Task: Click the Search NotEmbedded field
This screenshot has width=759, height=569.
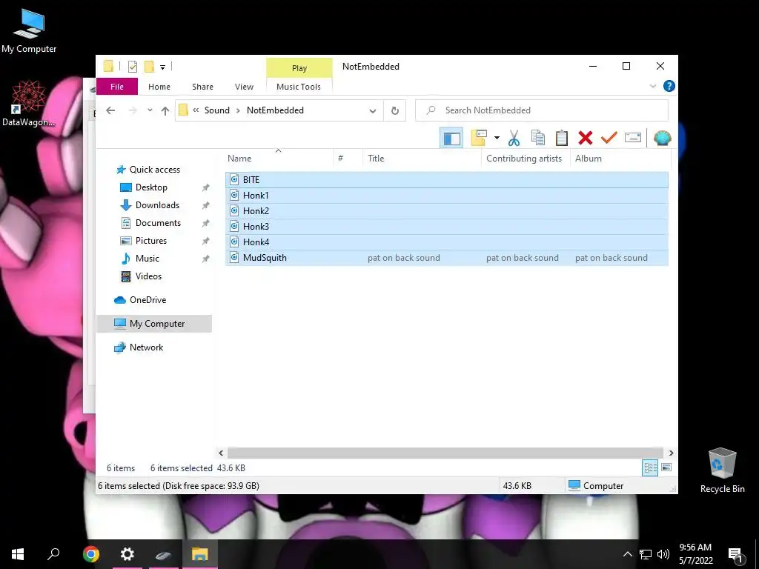Action: pyautogui.click(x=542, y=110)
